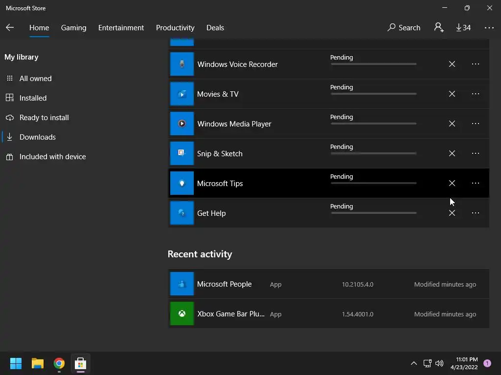The width and height of the screenshot is (501, 375).
Task: Cancel the Windows Voice Recorder download
Action: click(452, 64)
